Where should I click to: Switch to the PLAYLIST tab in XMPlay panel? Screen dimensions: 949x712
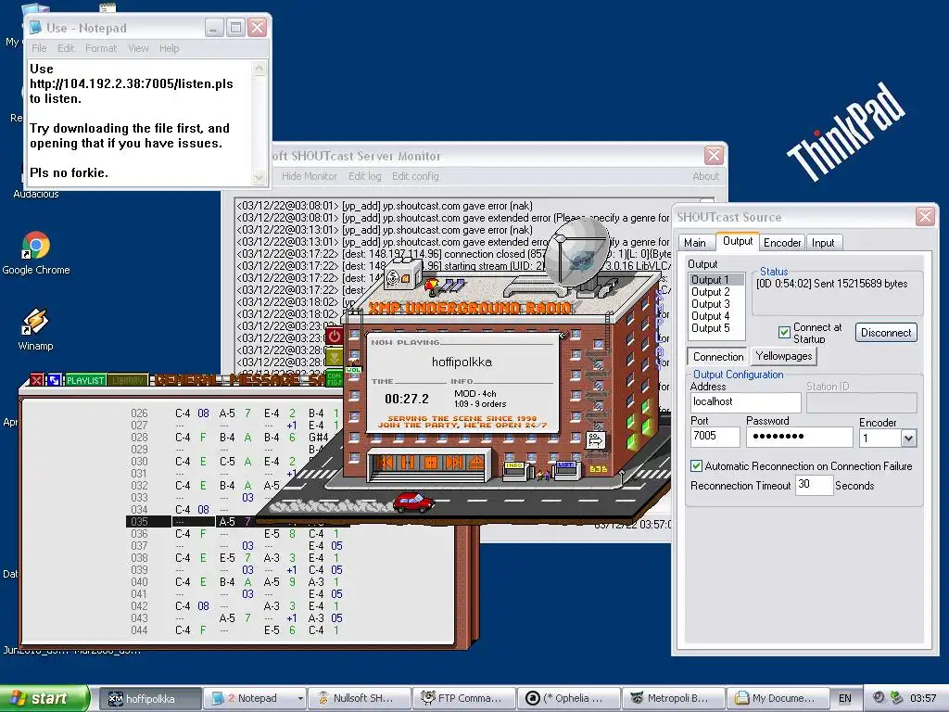84,379
